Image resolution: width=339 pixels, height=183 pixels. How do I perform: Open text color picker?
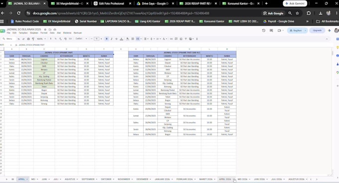click(x=121, y=39)
